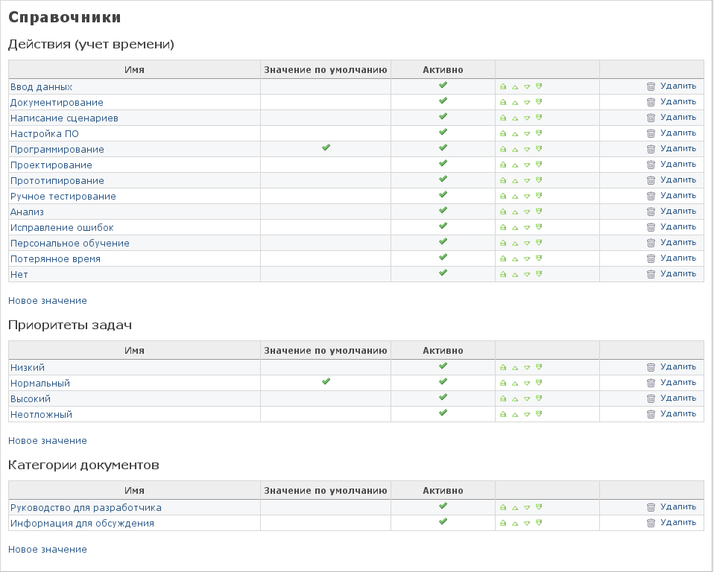Image resolution: width=714 pixels, height=572 pixels.
Task: Open the "Нормальный" priority entry
Action: tap(40, 384)
